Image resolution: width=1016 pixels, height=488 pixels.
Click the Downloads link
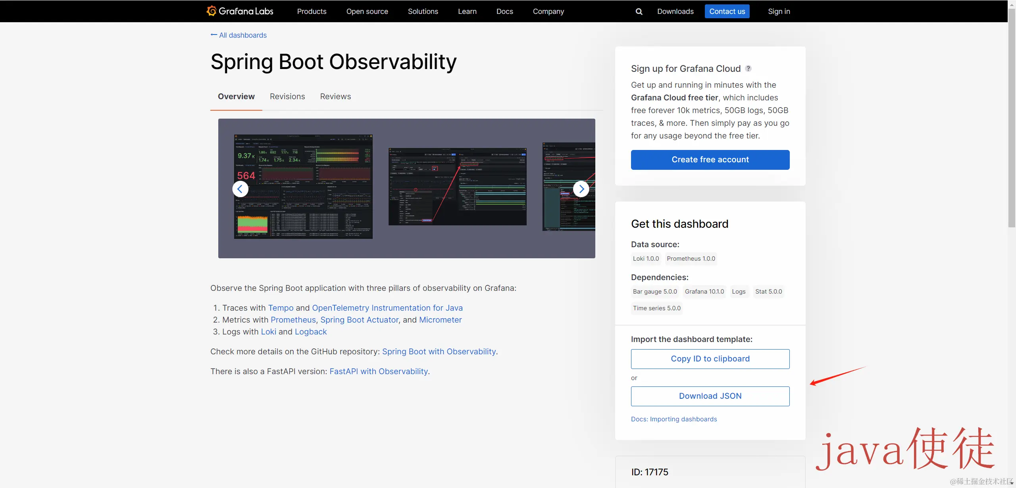675,12
